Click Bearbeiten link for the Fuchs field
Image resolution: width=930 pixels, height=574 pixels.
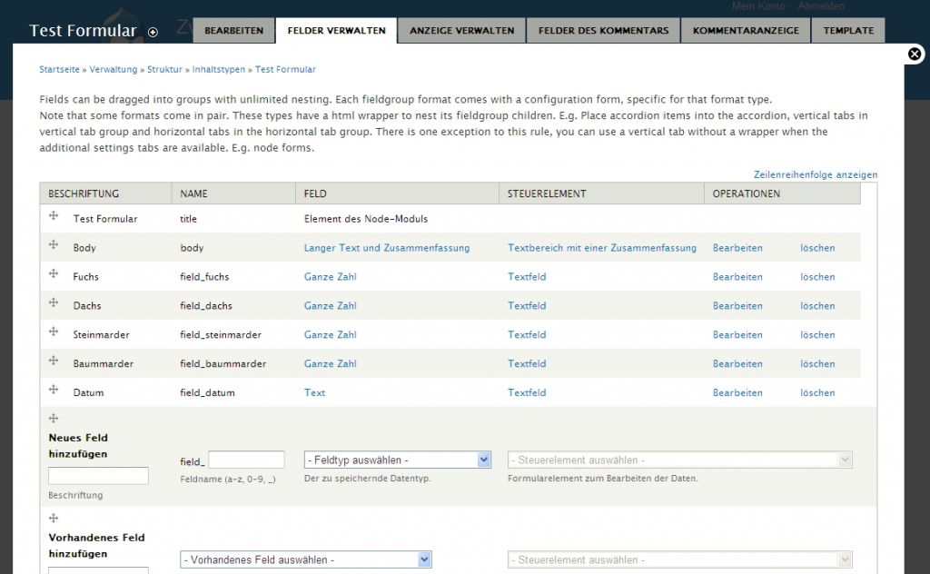click(737, 277)
